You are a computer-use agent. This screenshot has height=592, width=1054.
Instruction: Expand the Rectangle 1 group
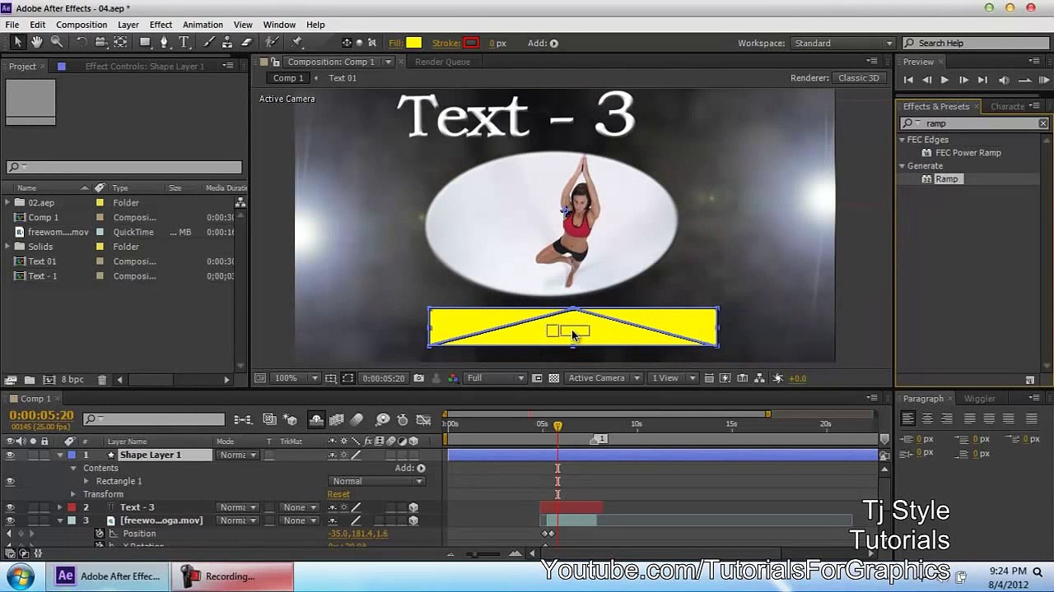coord(86,481)
